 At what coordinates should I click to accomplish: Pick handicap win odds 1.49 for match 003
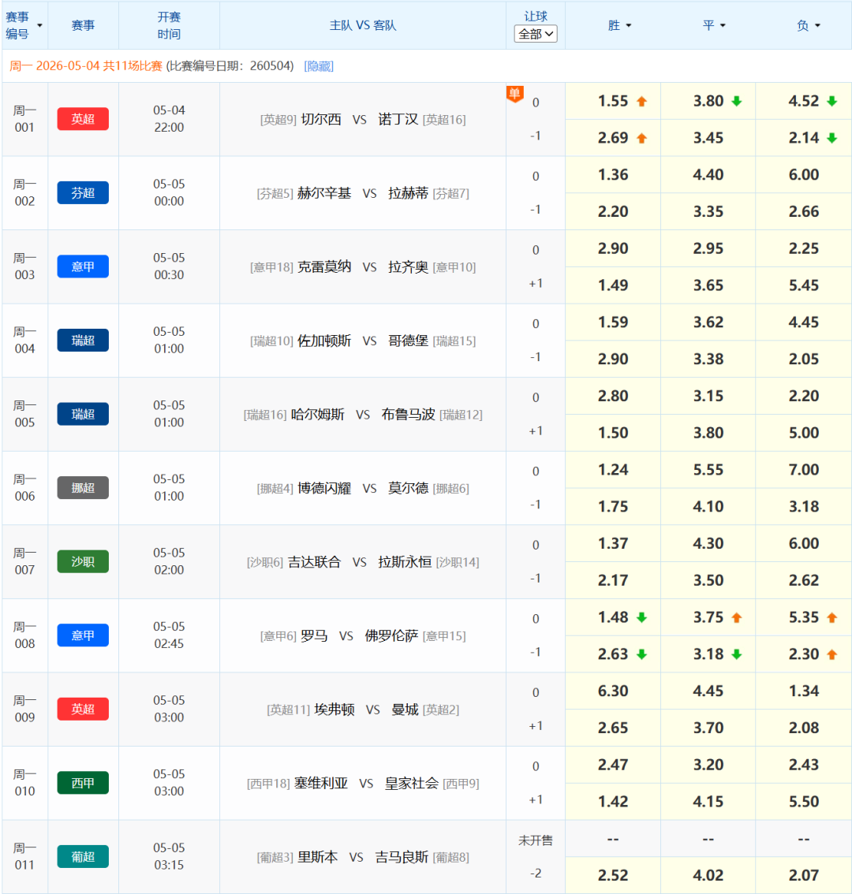613,285
